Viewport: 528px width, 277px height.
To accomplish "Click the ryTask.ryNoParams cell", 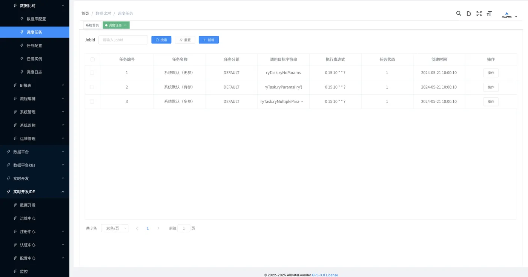I will [x=284, y=73].
